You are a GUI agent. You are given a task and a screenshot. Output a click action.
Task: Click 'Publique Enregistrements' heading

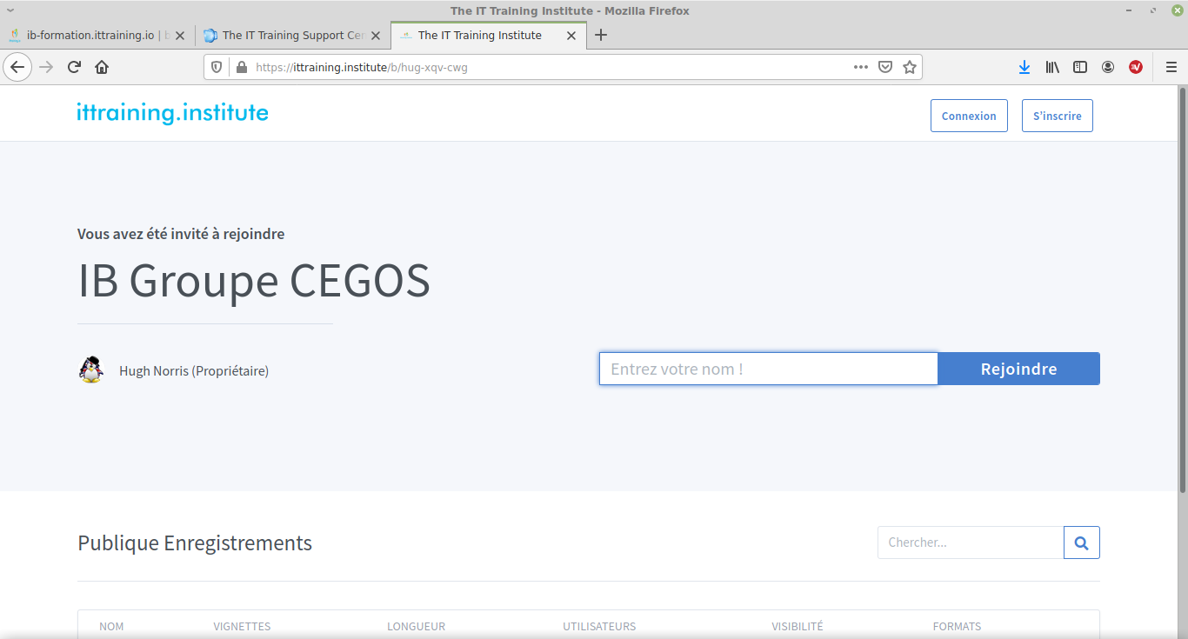pyautogui.click(x=195, y=543)
